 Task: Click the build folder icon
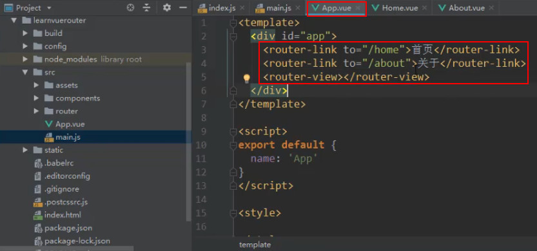pyautogui.click(x=37, y=33)
